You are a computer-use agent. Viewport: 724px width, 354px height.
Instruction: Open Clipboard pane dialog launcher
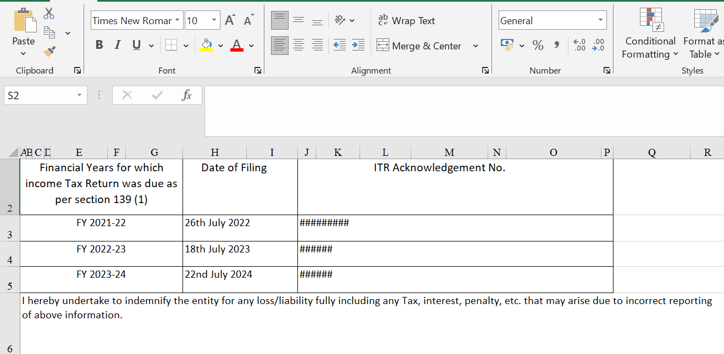pyautogui.click(x=78, y=70)
